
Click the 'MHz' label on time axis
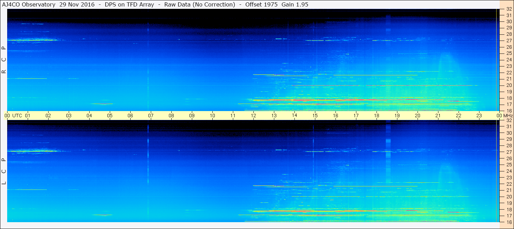point(508,116)
